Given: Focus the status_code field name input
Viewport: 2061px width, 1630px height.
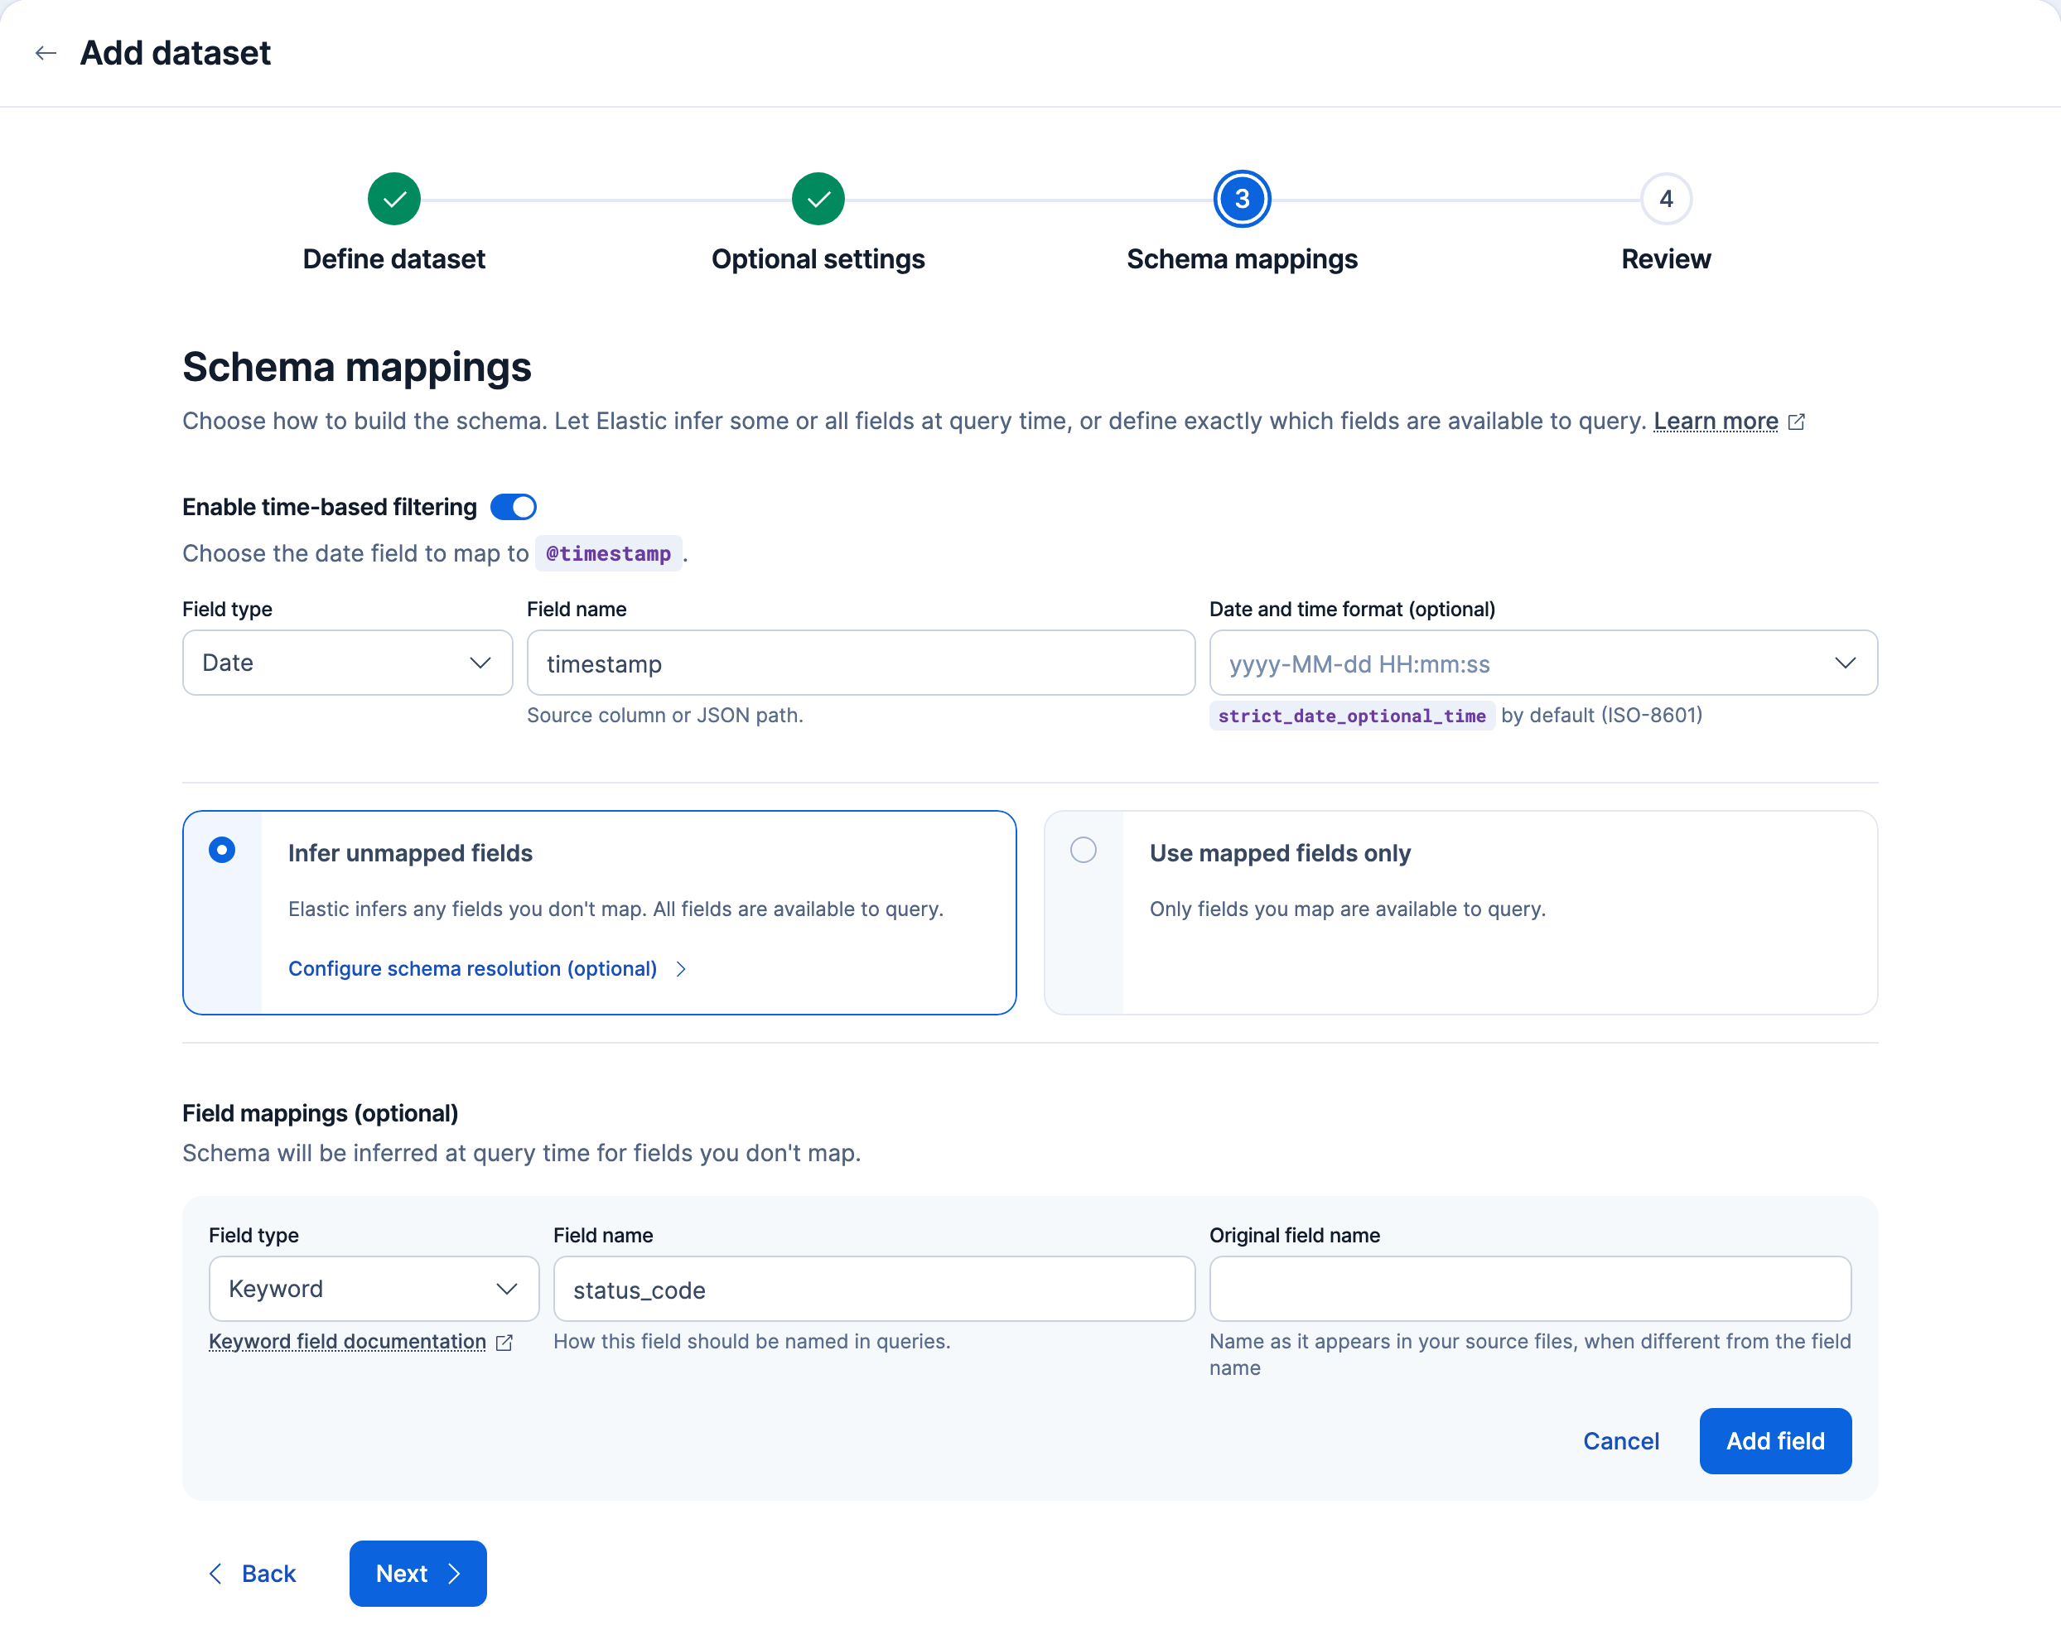Looking at the screenshot, I should [875, 1289].
